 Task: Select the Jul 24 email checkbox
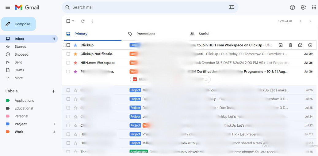pyautogui.click(x=68, y=117)
